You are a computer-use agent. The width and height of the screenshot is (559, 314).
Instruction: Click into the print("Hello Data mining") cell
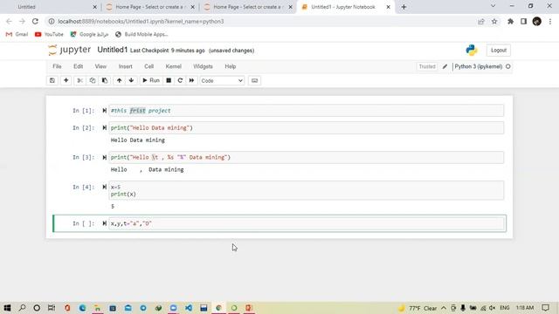(x=306, y=128)
